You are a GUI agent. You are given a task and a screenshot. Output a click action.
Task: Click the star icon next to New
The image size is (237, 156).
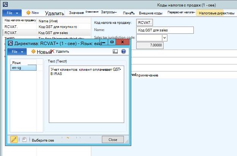coord(28,12)
